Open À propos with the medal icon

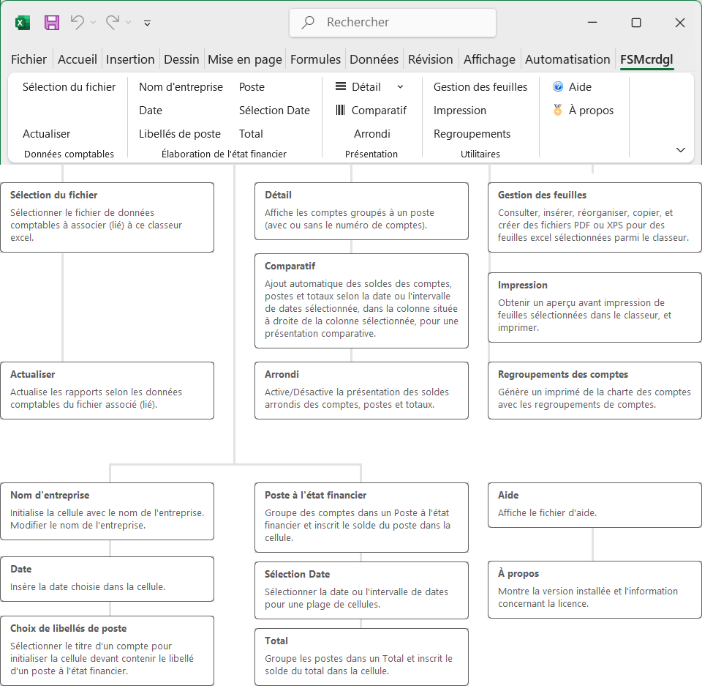tap(558, 111)
